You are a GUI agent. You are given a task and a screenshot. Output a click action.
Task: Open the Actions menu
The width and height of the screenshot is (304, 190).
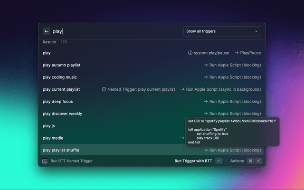coord(237,161)
